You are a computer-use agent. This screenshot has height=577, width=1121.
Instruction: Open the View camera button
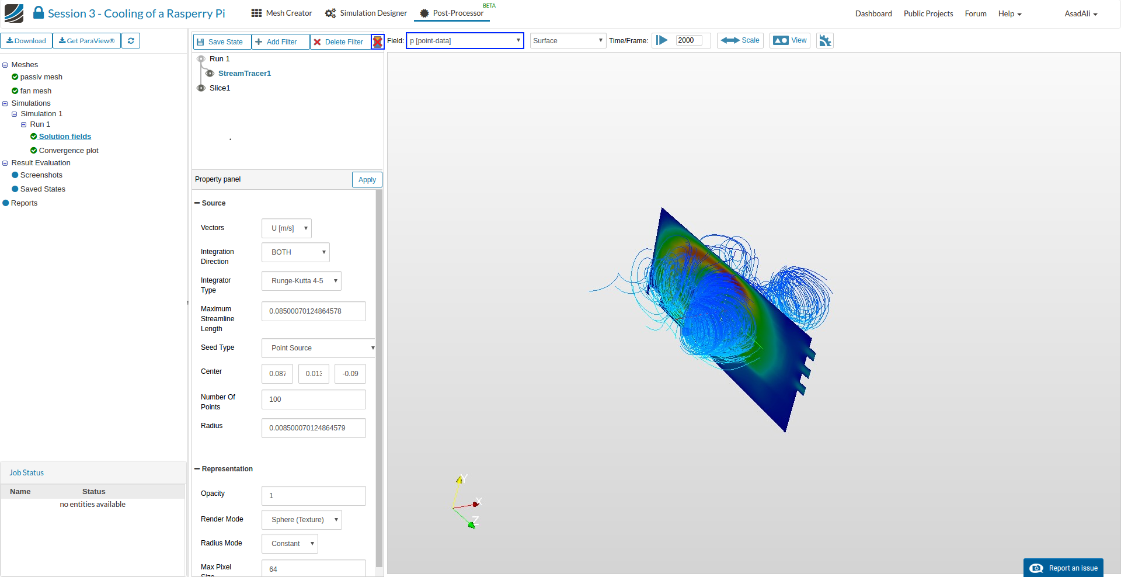789,40
